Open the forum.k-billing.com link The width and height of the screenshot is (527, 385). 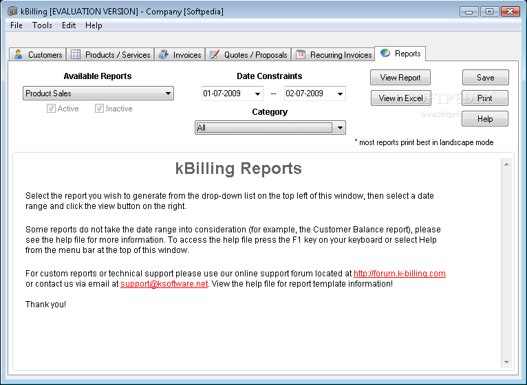(x=400, y=274)
